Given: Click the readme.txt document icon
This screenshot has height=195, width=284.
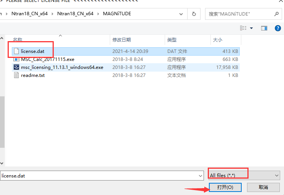Looking at the screenshot, I should (16, 75).
